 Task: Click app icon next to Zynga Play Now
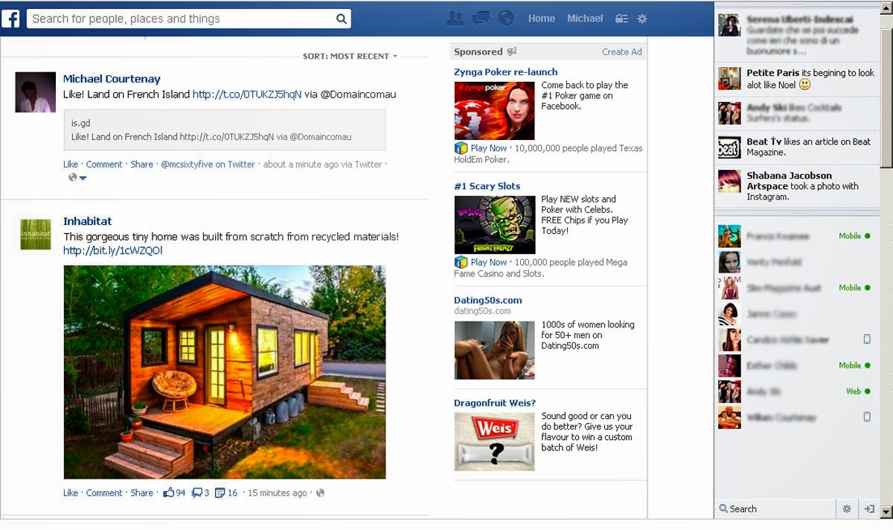click(x=461, y=148)
